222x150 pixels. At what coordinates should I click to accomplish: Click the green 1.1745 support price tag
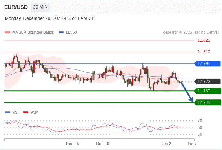[x=207, y=102]
